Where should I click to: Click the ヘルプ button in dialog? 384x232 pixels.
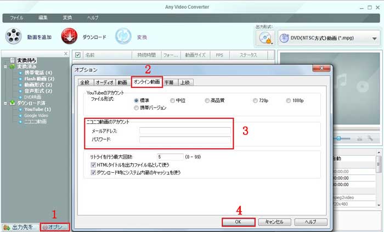pos(310,222)
